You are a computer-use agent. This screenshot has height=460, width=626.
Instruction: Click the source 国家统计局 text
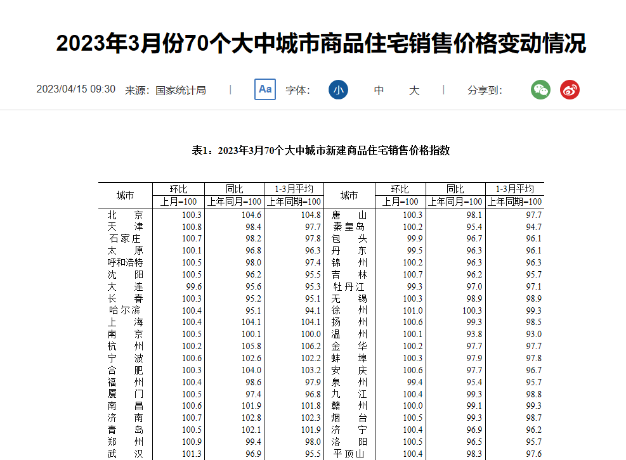click(181, 90)
